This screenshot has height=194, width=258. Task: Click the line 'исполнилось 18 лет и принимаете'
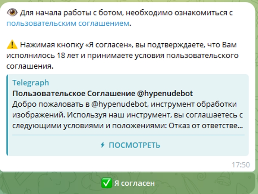pyautogui.click(x=122, y=56)
